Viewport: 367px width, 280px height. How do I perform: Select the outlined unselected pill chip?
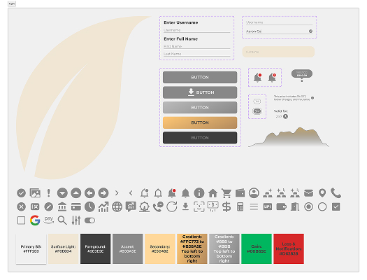coord(257,101)
